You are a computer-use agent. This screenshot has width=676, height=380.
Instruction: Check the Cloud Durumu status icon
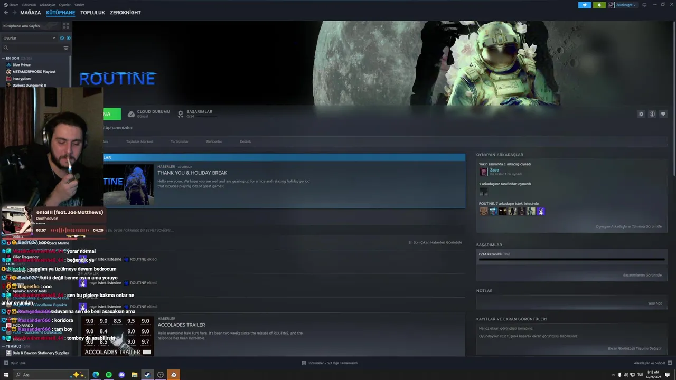(x=131, y=114)
